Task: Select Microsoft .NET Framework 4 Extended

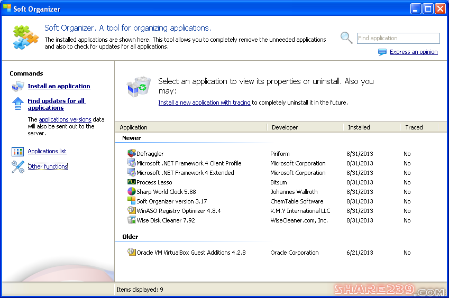Action: pos(185,173)
